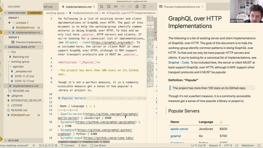This screenshot has width=263, height=148.
Task: Click the graphql-go/graphql URL in editor
Action: click(106, 122)
